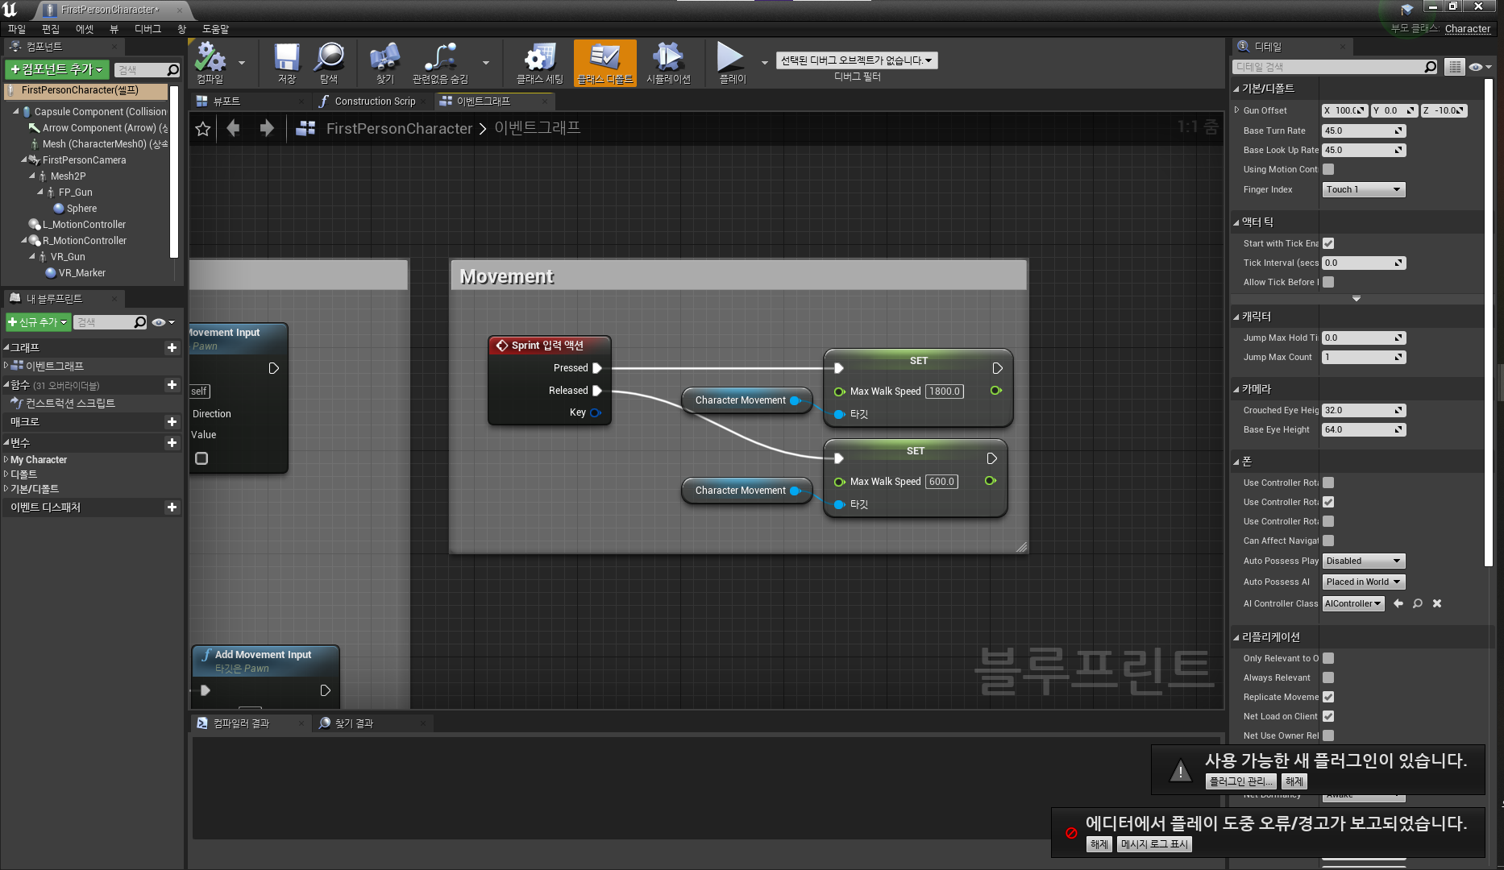Click the graph forward navigation arrow
Viewport: 1504px width, 870px height.
click(267, 128)
